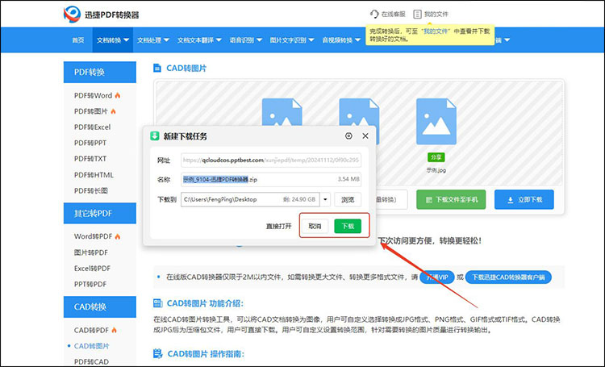Select PDF转CAD in sidebar

(91, 361)
